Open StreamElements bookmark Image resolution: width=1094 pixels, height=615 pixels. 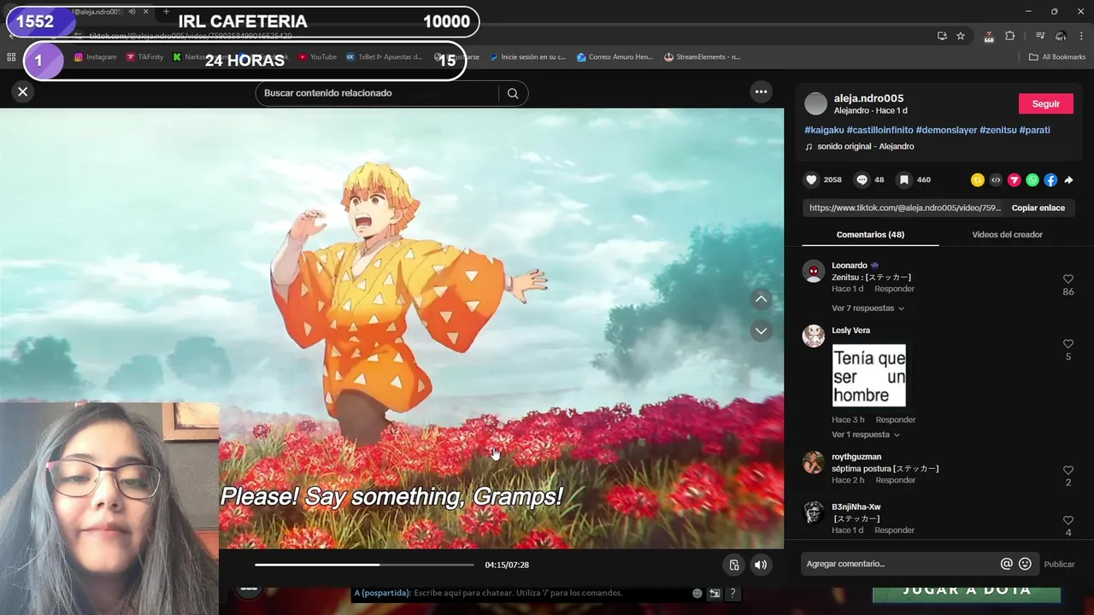[x=703, y=57]
